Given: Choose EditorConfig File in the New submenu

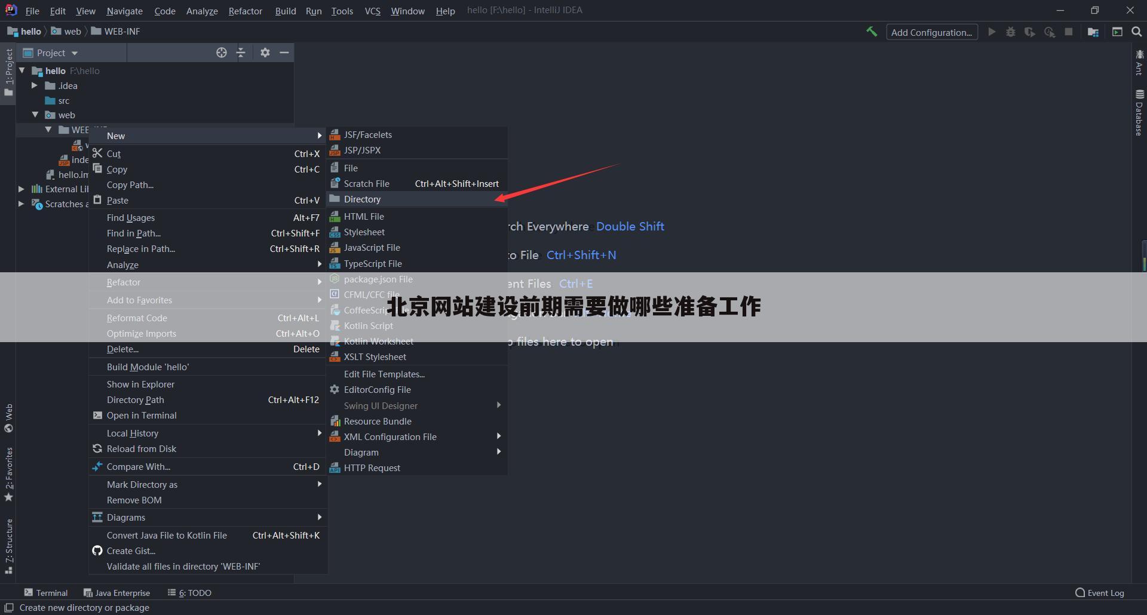Looking at the screenshot, I should [x=418, y=390].
